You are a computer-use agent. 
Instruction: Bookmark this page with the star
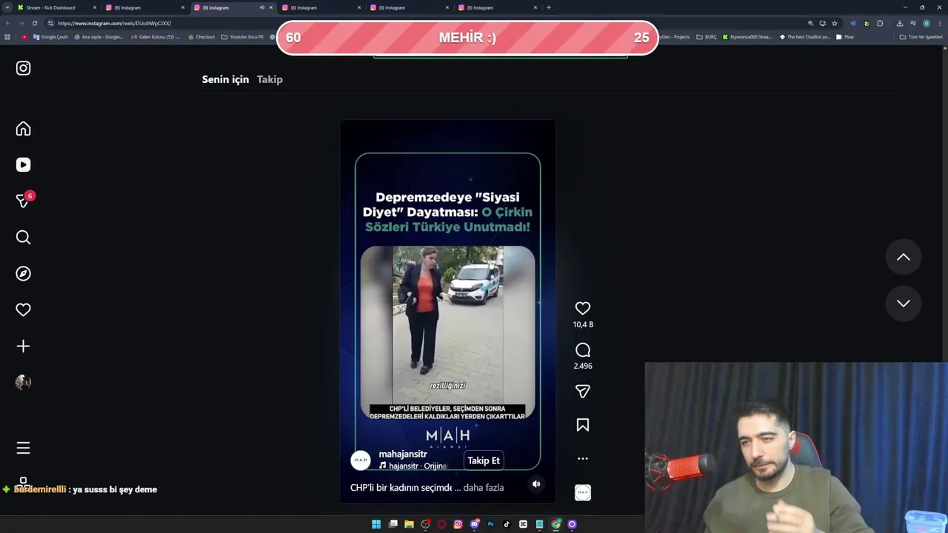coord(835,23)
